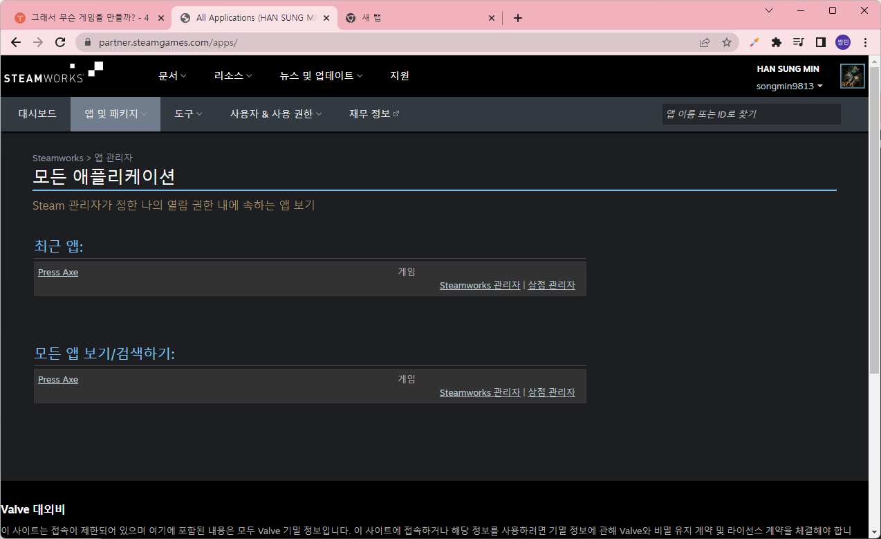The width and height of the screenshot is (881, 539).
Task: Expand the 리소스 menu
Action: pyautogui.click(x=233, y=75)
